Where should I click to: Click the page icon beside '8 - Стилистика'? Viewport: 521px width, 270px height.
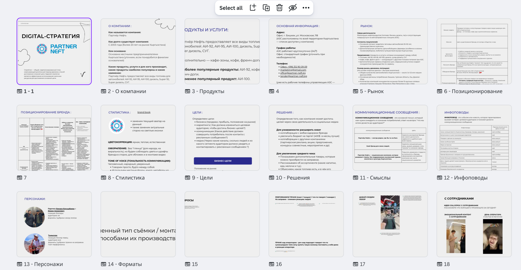[103, 178]
